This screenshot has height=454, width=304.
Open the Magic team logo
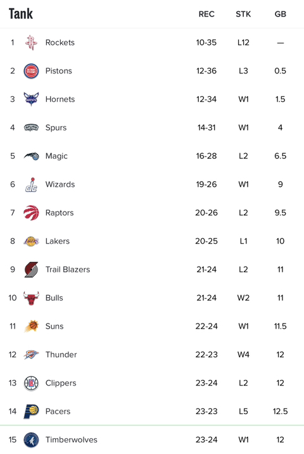click(x=31, y=156)
